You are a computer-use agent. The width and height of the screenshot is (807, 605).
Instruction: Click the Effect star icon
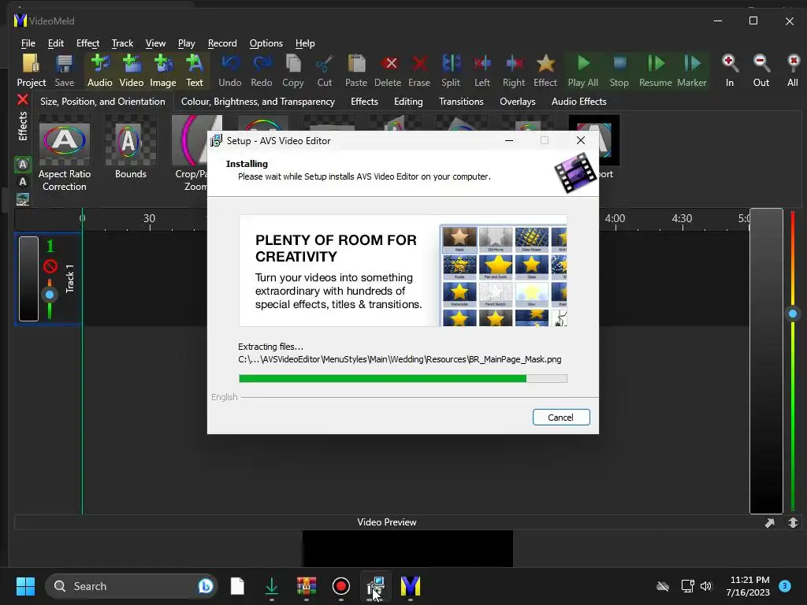click(x=545, y=70)
